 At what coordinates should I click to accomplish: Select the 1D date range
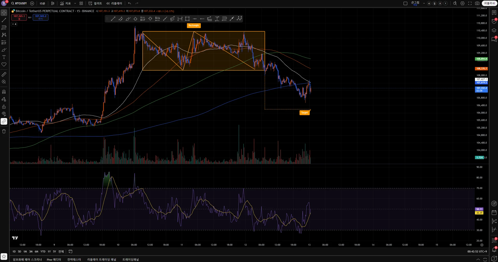click(x=14, y=251)
